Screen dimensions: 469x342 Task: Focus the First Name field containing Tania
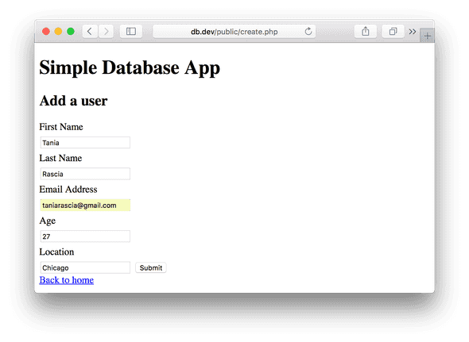[x=85, y=143]
